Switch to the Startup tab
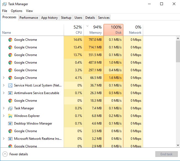 coord(66,18)
